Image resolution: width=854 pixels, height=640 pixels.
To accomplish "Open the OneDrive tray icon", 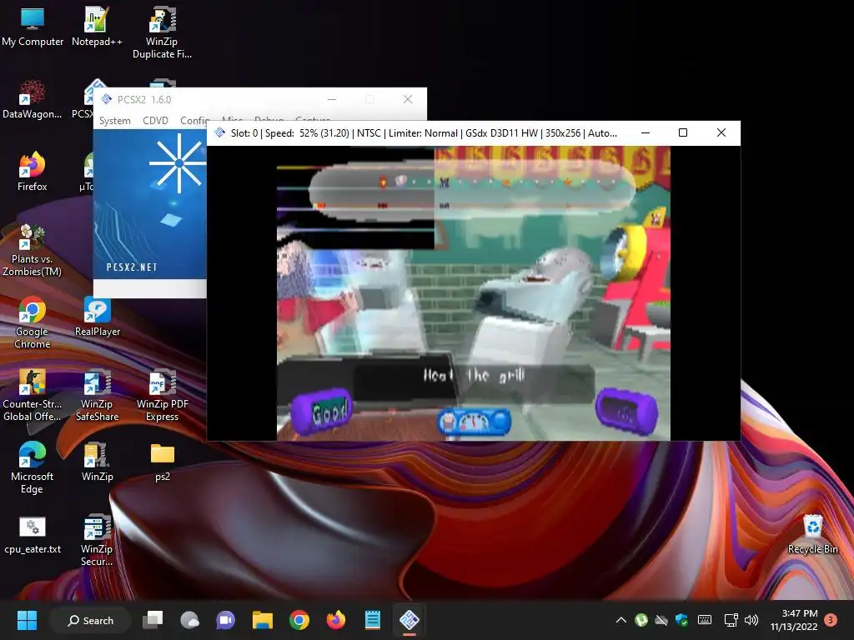I will click(x=661, y=620).
